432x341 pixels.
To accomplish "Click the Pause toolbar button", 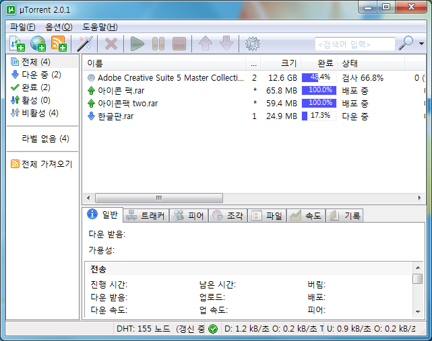I will point(158,44).
